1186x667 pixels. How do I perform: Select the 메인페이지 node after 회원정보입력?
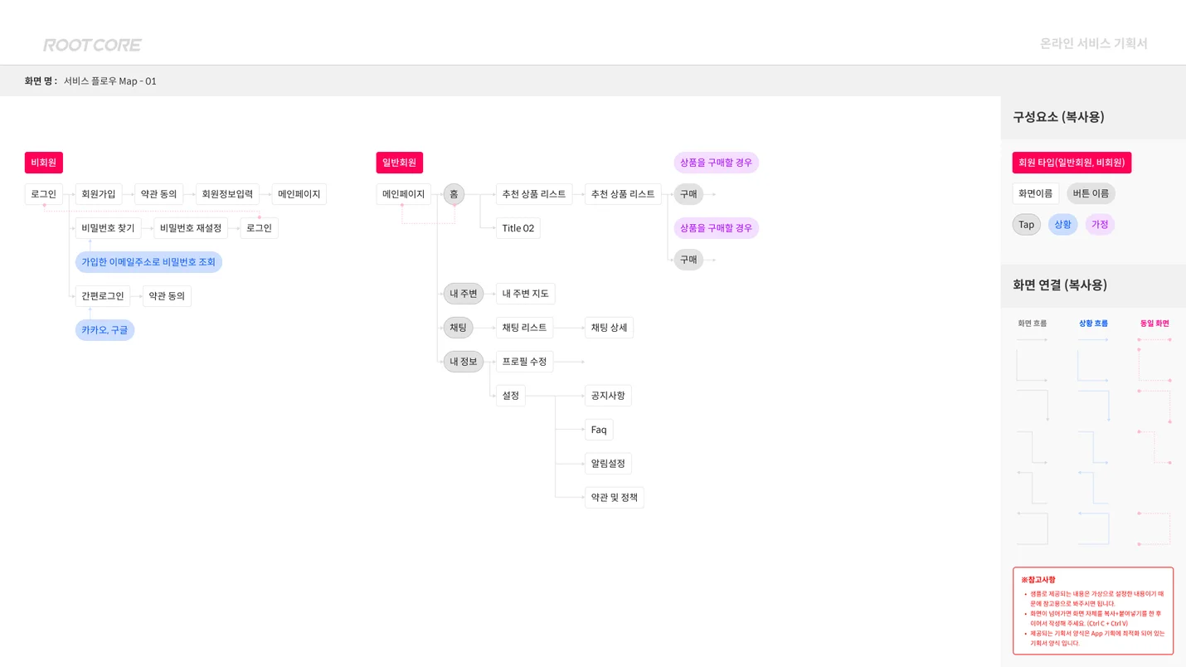pyautogui.click(x=299, y=194)
